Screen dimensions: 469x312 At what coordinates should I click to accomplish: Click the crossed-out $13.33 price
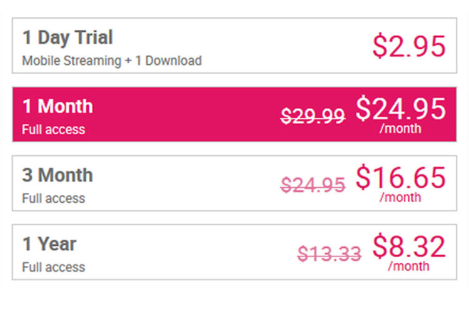330,253
